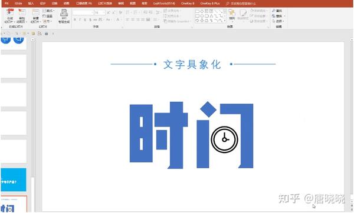Open the font name combo box
The width and height of the screenshot is (354, 213).
click(x=83, y=12)
